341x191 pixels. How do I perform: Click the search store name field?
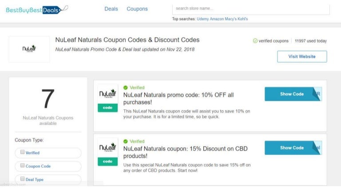251,8
